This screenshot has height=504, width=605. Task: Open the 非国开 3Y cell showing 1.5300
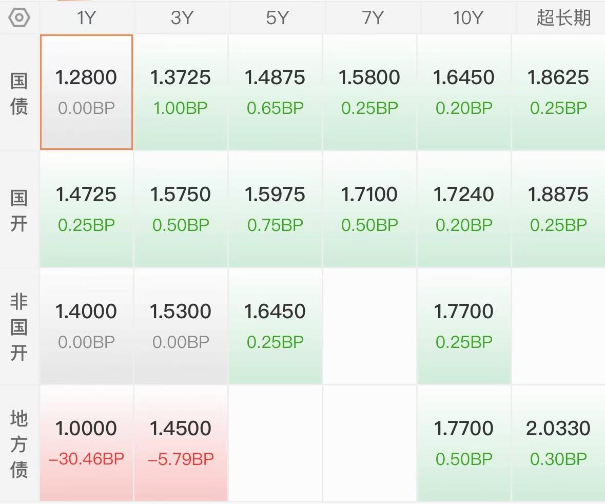coord(181,326)
